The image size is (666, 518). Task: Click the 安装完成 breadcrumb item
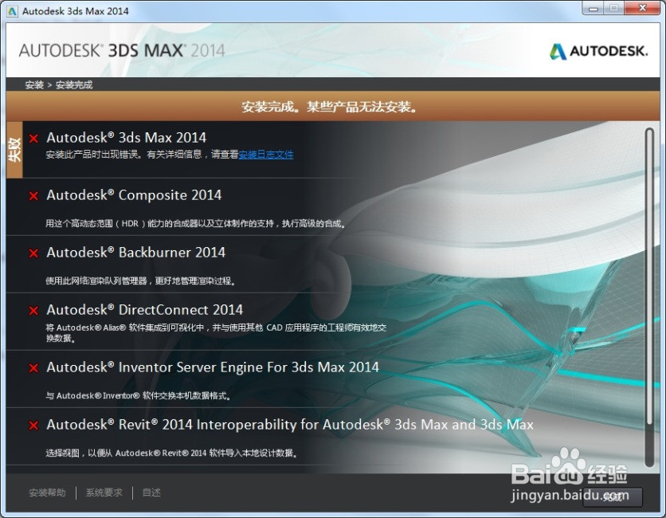click(x=74, y=85)
